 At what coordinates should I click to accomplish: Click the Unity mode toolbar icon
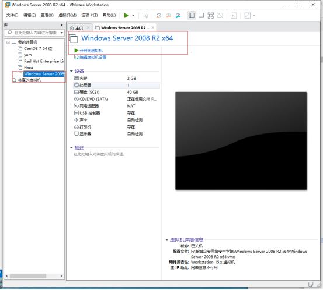point(220,16)
